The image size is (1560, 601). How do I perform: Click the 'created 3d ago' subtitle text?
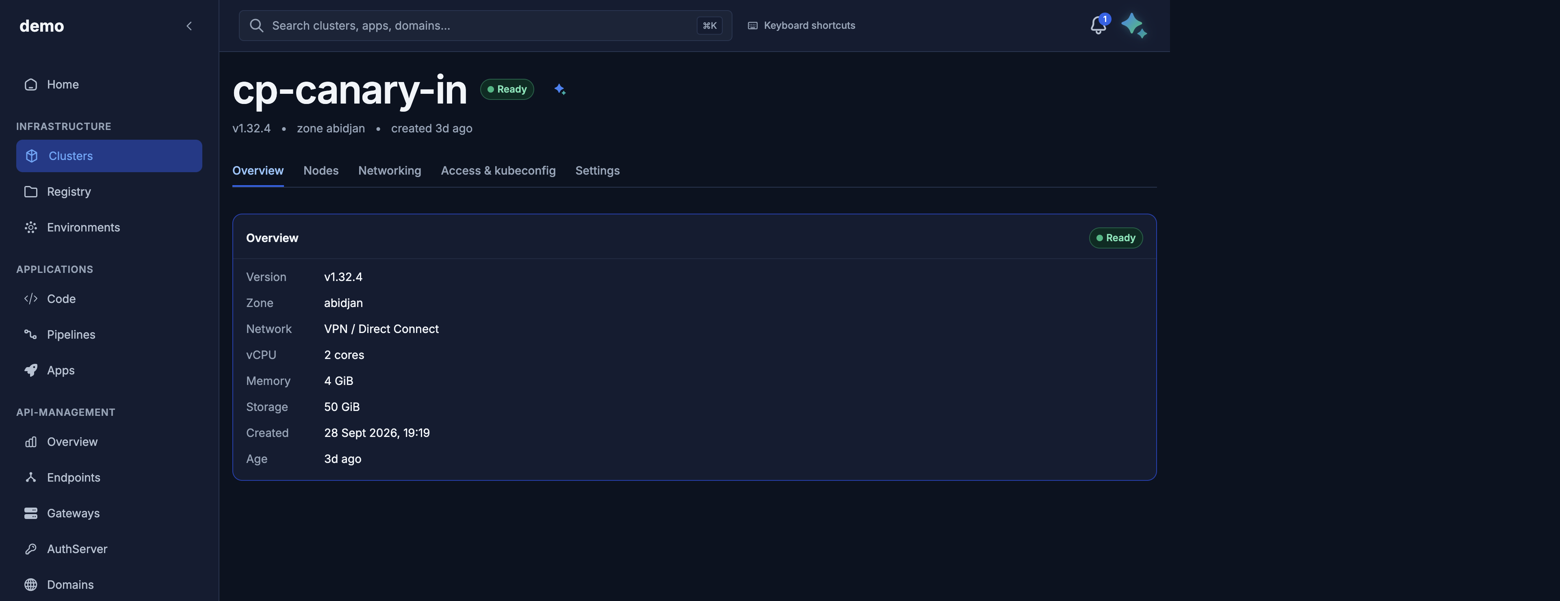[432, 128]
